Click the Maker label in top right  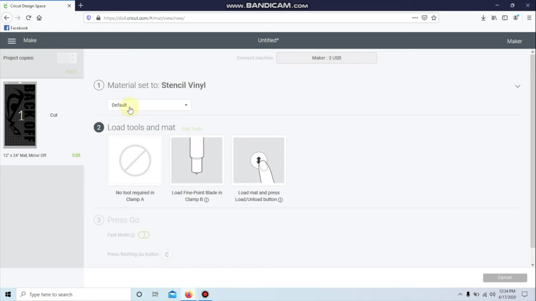(x=514, y=41)
